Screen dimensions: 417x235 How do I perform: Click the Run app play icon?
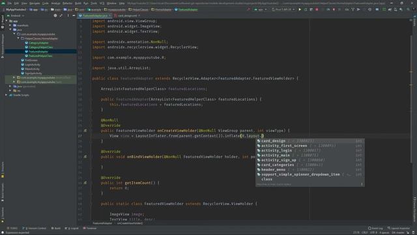300,10
